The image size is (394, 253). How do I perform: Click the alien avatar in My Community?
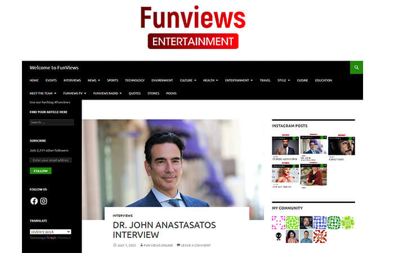tap(279, 236)
